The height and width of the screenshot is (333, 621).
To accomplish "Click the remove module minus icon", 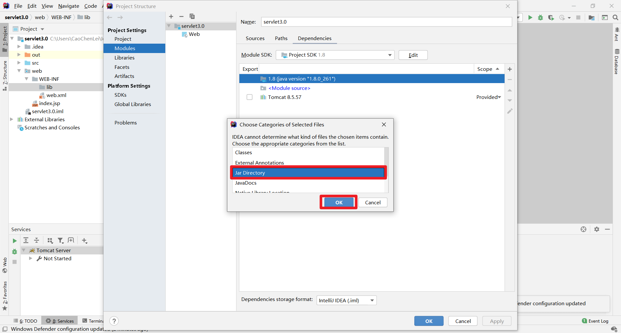I will point(181,16).
